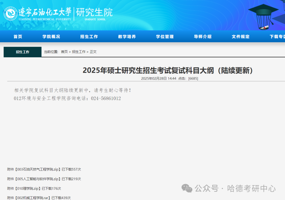Click the 研究生院 Graduate School heading
Viewport: 285px width, 200px height.
(x=94, y=14)
